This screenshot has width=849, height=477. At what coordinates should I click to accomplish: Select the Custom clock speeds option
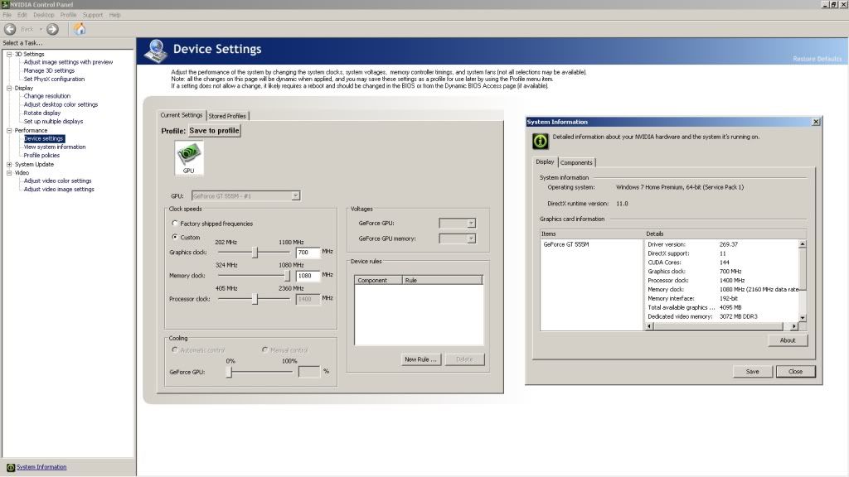point(175,237)
